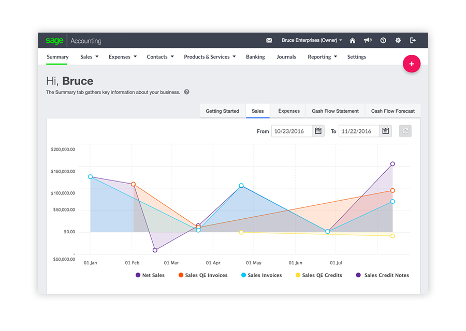Viewport: 466px width, 331px height.
Task: Open settings gear icon in header
Action: point(398,40)
